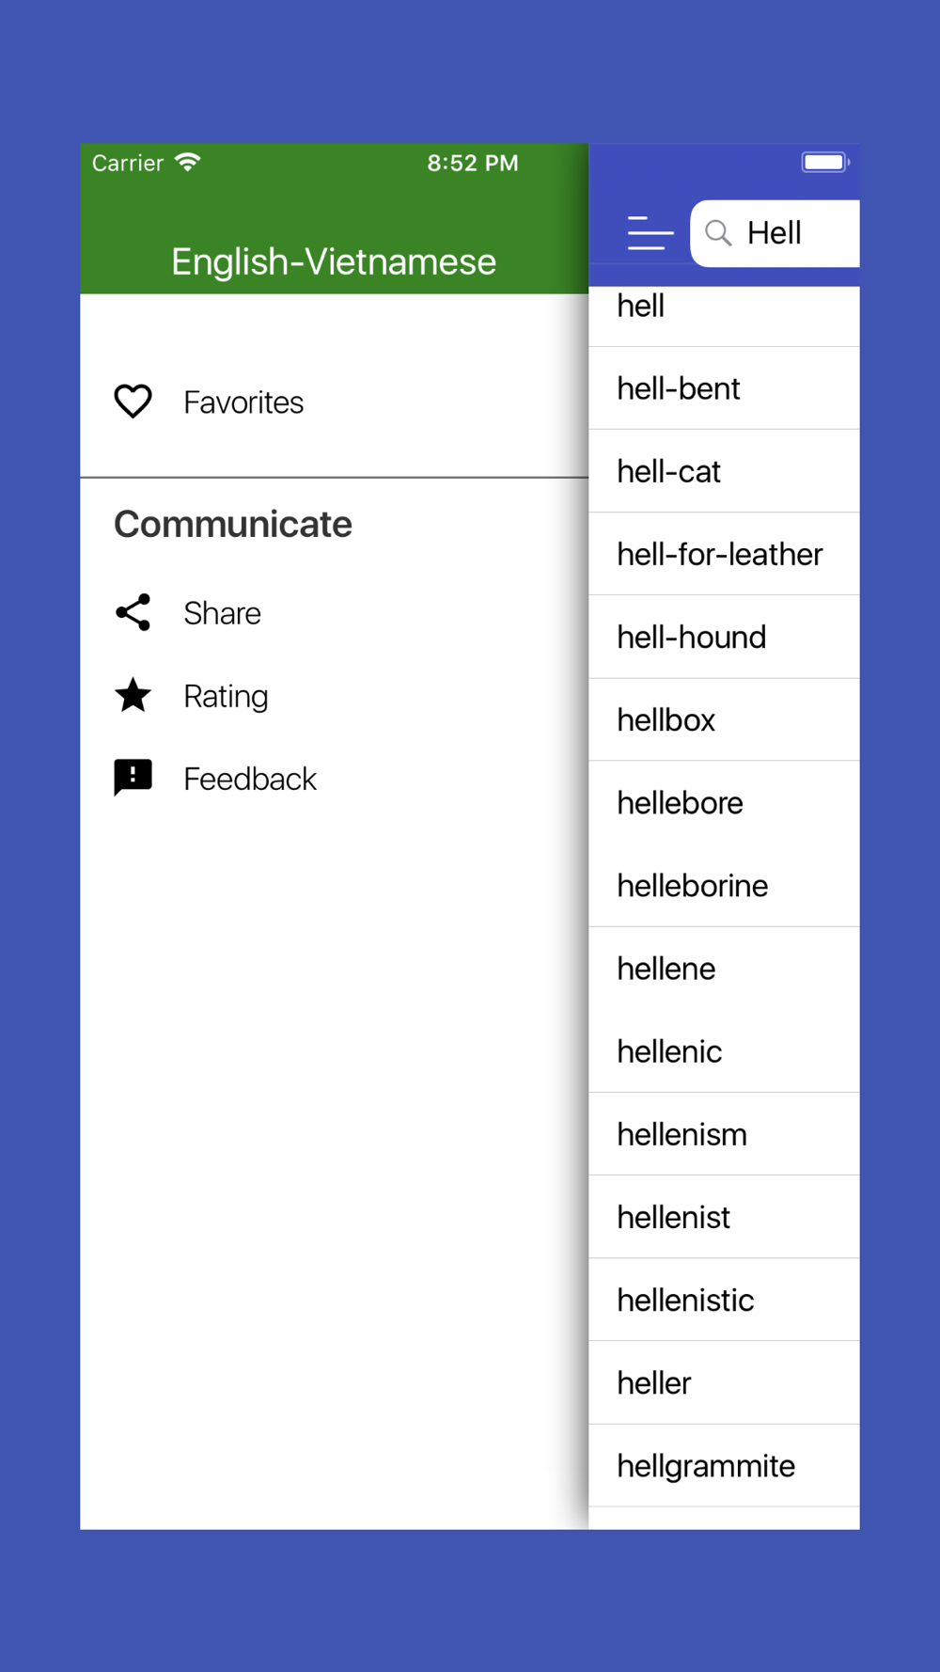Open the word hell-bent

[x=724, y=388]
